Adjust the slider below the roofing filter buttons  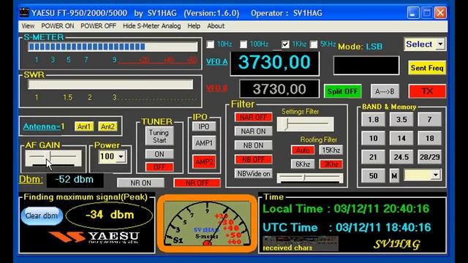(310, 178)
